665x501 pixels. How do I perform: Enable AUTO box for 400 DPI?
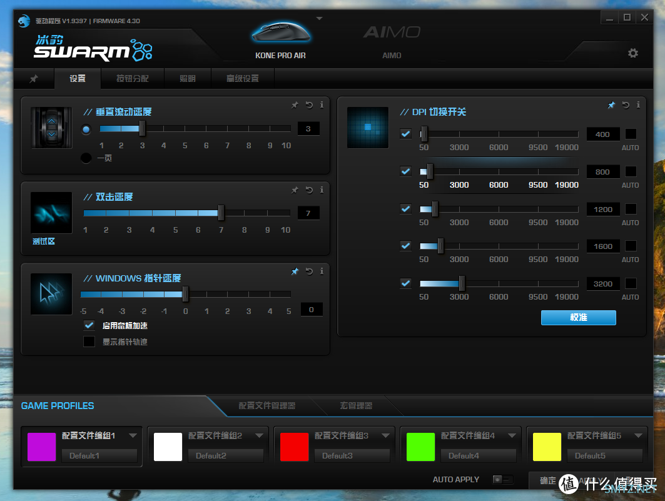(631, 134)
